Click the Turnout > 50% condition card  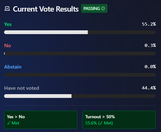[119, 120]
